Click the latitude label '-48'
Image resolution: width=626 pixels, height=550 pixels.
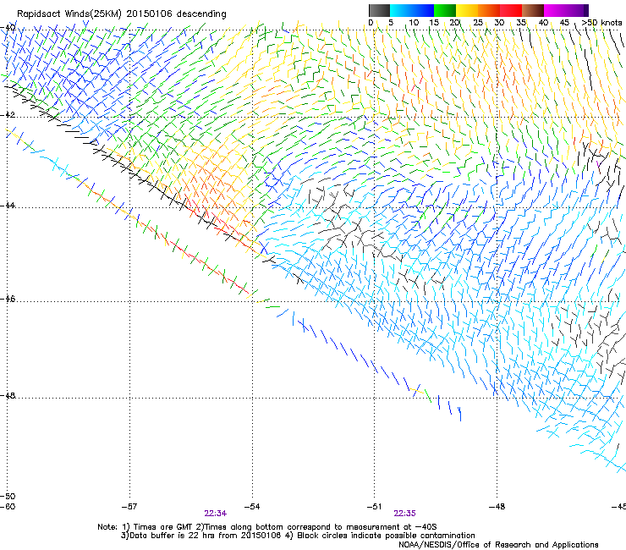[8, 395]
